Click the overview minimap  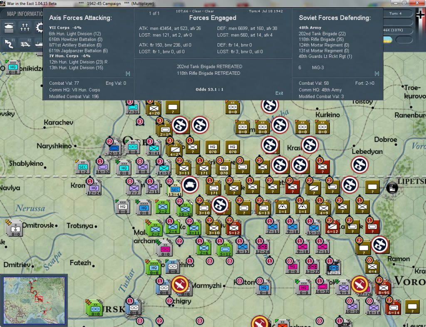(34, 300)
